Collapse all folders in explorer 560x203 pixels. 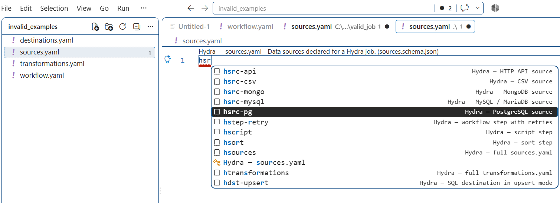[x=137, y=27]
